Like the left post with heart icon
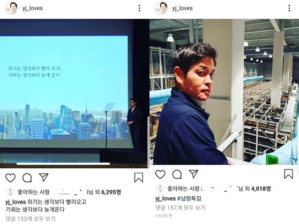 click(10, 178)
